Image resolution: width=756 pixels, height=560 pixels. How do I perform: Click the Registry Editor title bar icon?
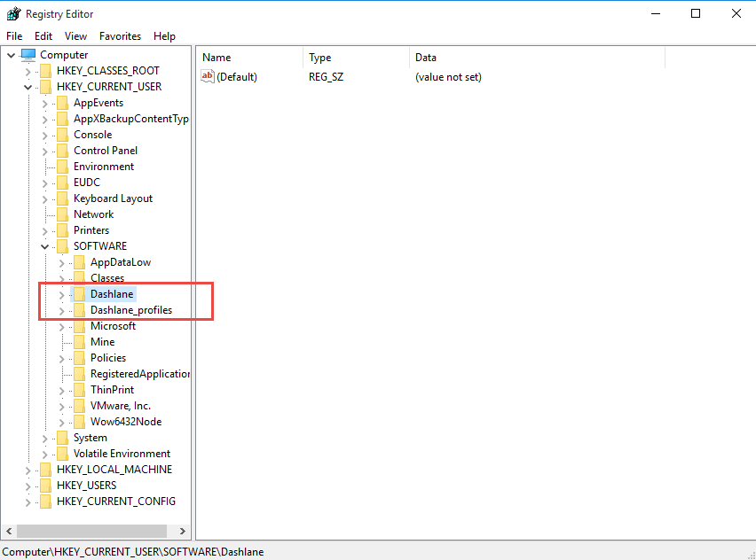click(12, 13)
